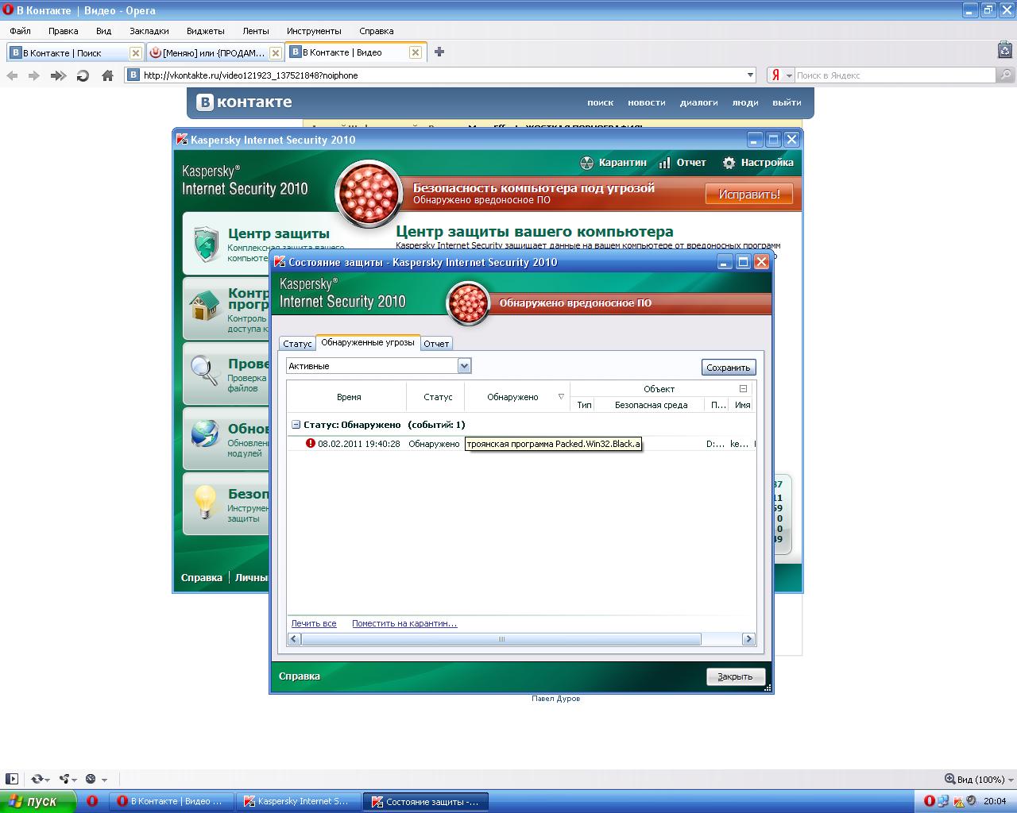Click the application control house icon
The height and width of the screenshot is (813, 1017).
point(204,306)
